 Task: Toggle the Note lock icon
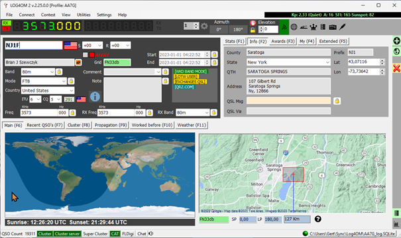point(166,81)
